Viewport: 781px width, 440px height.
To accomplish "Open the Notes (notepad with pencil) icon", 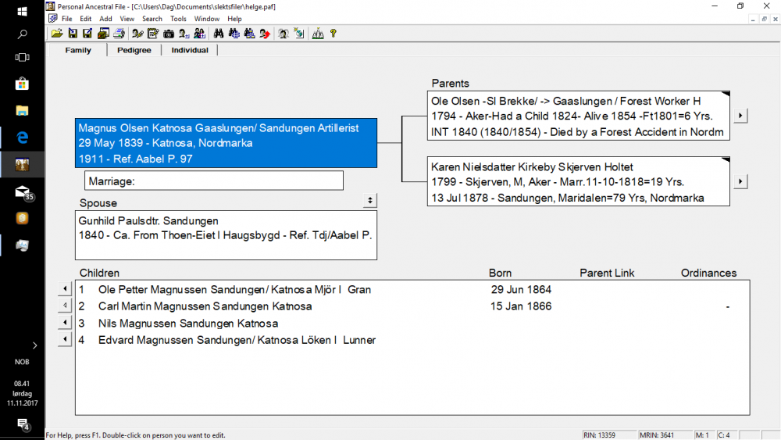I will coord(153,34).
